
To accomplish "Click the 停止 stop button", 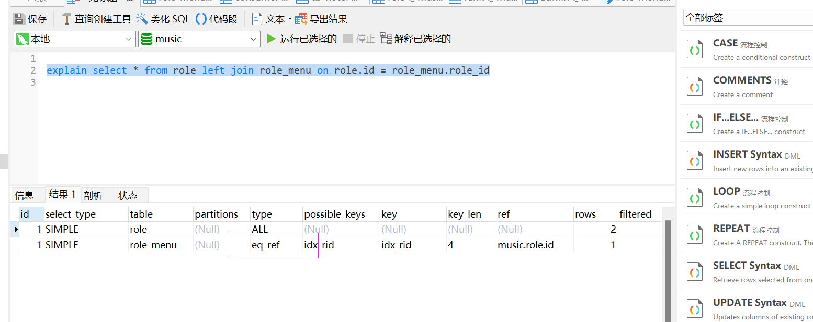I will [359, 39].
